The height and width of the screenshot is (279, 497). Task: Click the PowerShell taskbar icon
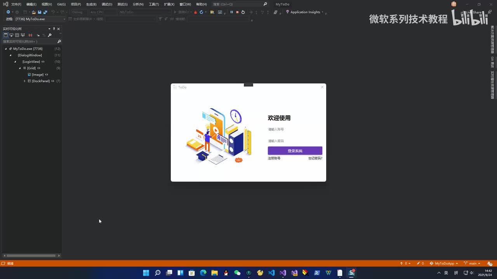tap(317, 273)
